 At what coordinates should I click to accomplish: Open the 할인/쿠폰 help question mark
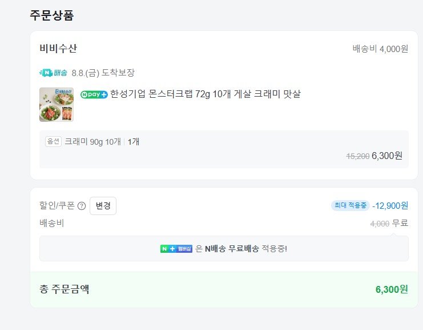82,206
